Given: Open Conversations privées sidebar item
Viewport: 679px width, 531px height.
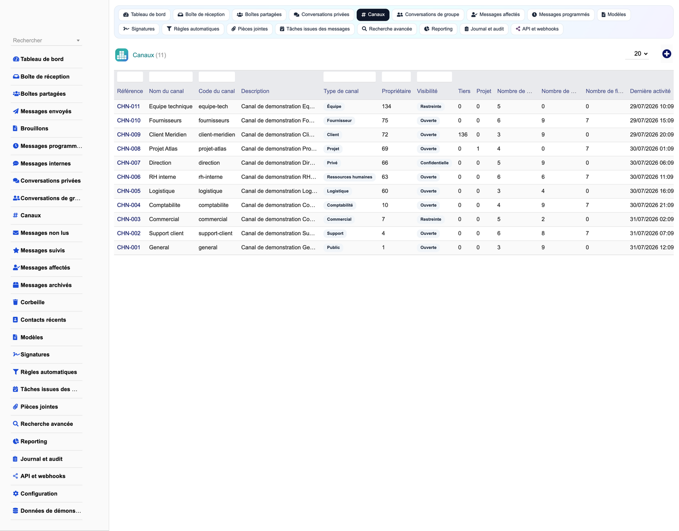Looking at the screenshot, I should click(x=47, y=181).
